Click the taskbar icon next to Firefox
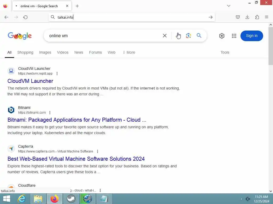Viewport: 273px width, 204px height. click(71, 199)
